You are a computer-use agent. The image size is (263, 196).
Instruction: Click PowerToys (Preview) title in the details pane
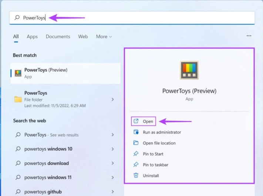(x=189, y=91)
